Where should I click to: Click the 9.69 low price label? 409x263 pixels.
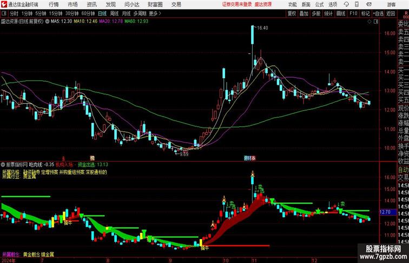(184, 154)
